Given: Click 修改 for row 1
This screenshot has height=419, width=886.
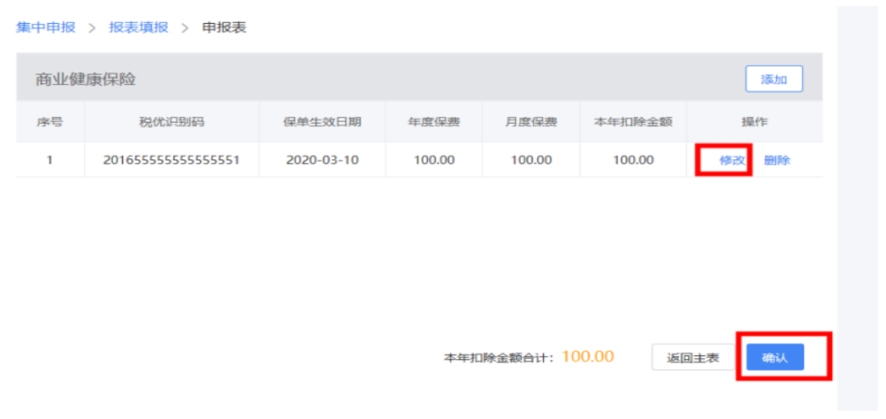Looking at the screenshot, I should [733, 161].
